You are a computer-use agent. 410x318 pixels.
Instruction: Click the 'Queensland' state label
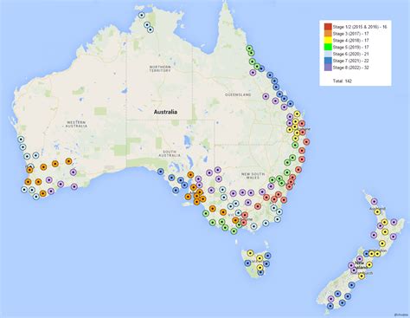click(238, 94)
